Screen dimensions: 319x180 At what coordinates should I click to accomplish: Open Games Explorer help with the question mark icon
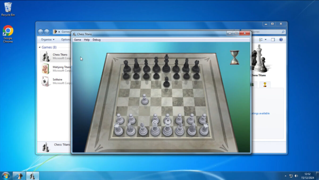pos(281,39)
